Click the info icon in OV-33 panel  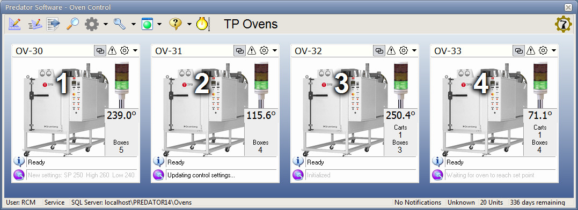[x=437, y=162]
